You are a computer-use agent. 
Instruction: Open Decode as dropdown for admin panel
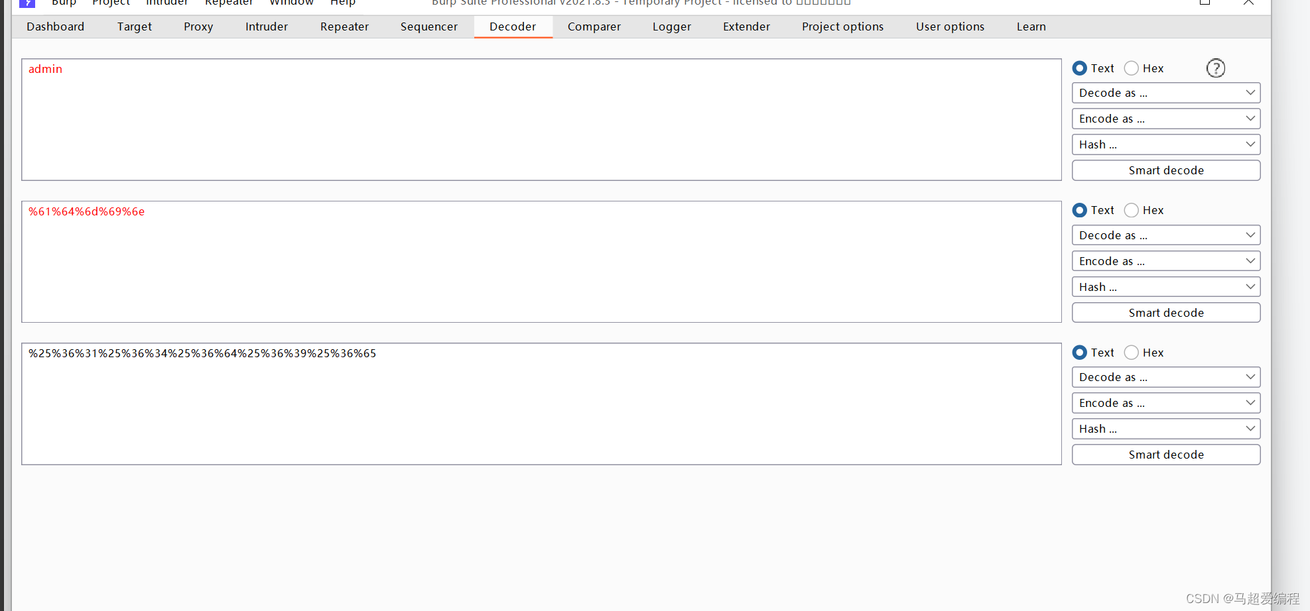1166,93
